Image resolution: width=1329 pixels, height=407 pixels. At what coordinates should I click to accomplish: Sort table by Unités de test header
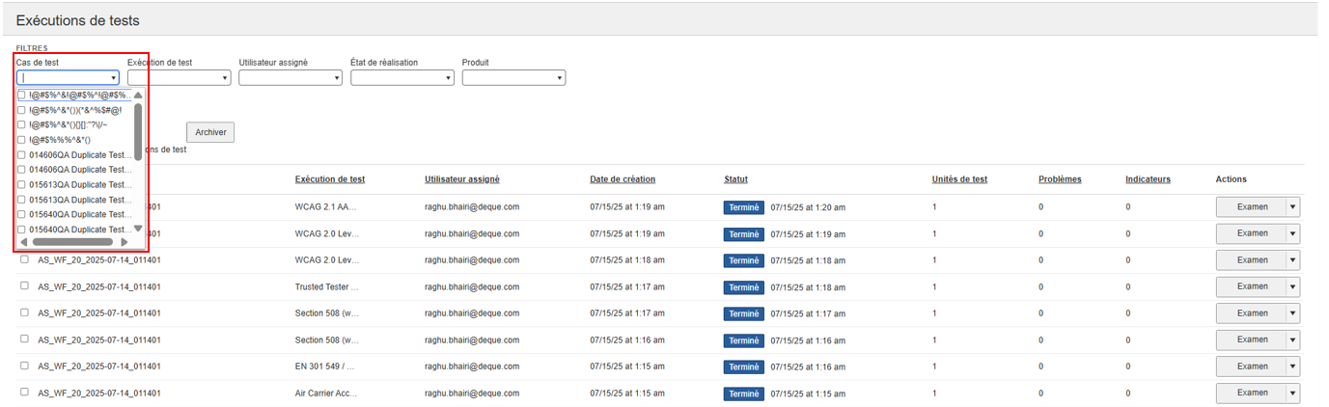959,179
